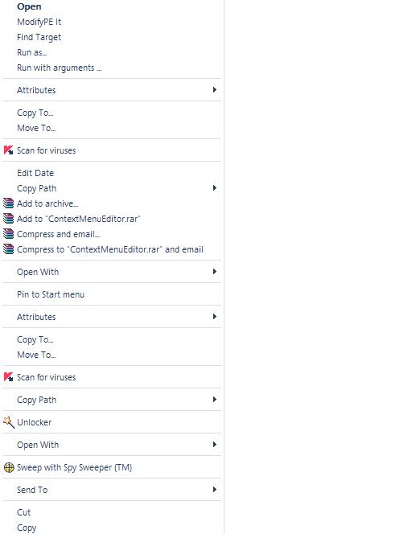Click the Kaspersky icon beside the first Scan for viruses
This screenshot has width=412, height=534.
point(9,150)
